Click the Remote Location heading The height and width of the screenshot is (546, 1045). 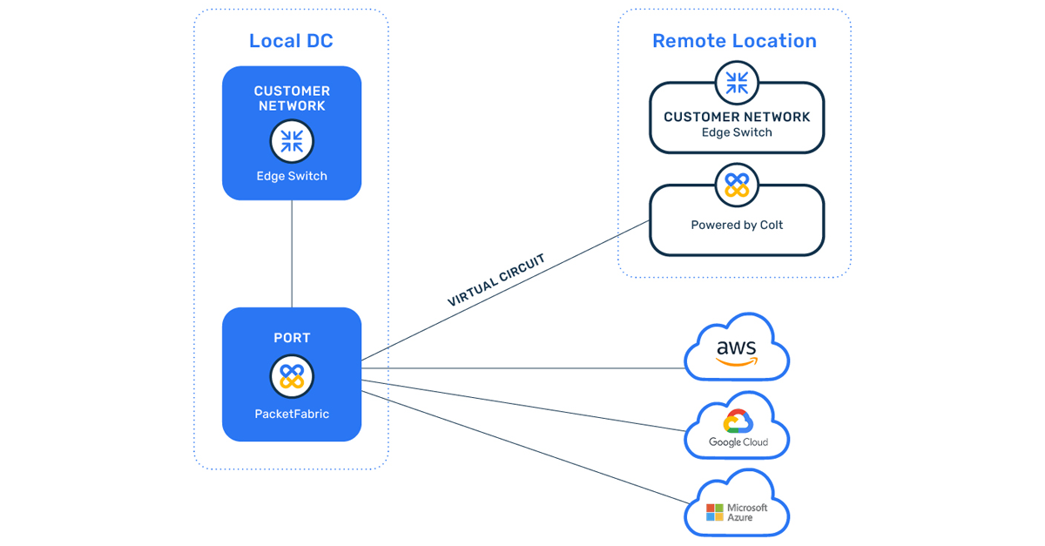(x=734, y=41)
